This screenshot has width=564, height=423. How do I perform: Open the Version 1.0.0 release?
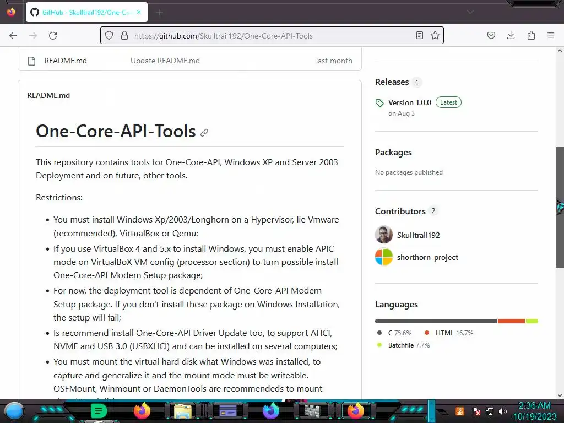410,102
